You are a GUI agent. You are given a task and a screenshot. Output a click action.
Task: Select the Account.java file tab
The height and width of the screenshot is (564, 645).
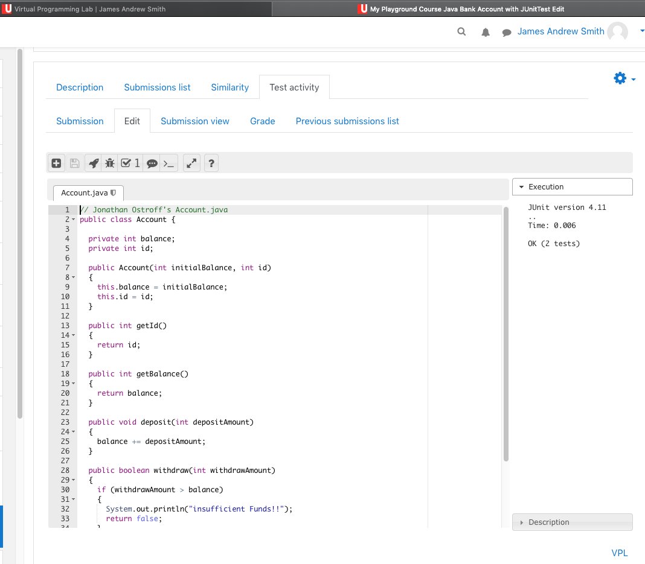coord(88,193)
